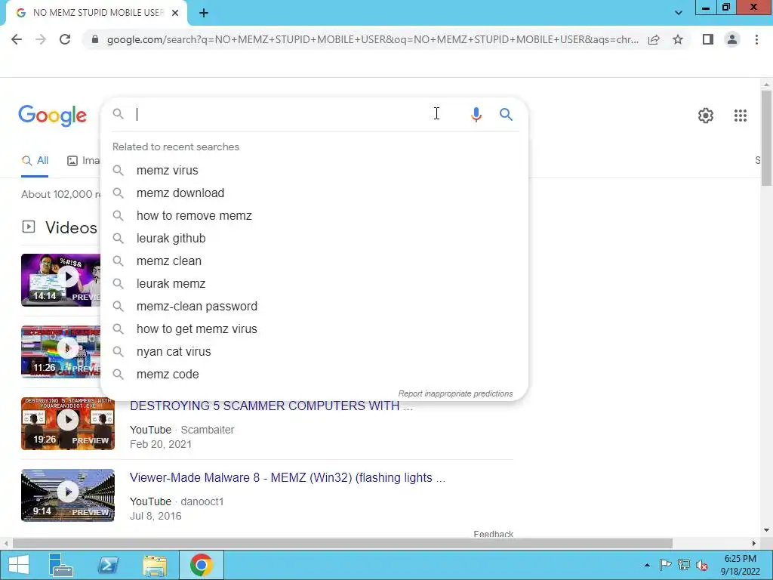Choose 'how to remove memz' suggestion
773x580 pixels.
coord(314,215)
